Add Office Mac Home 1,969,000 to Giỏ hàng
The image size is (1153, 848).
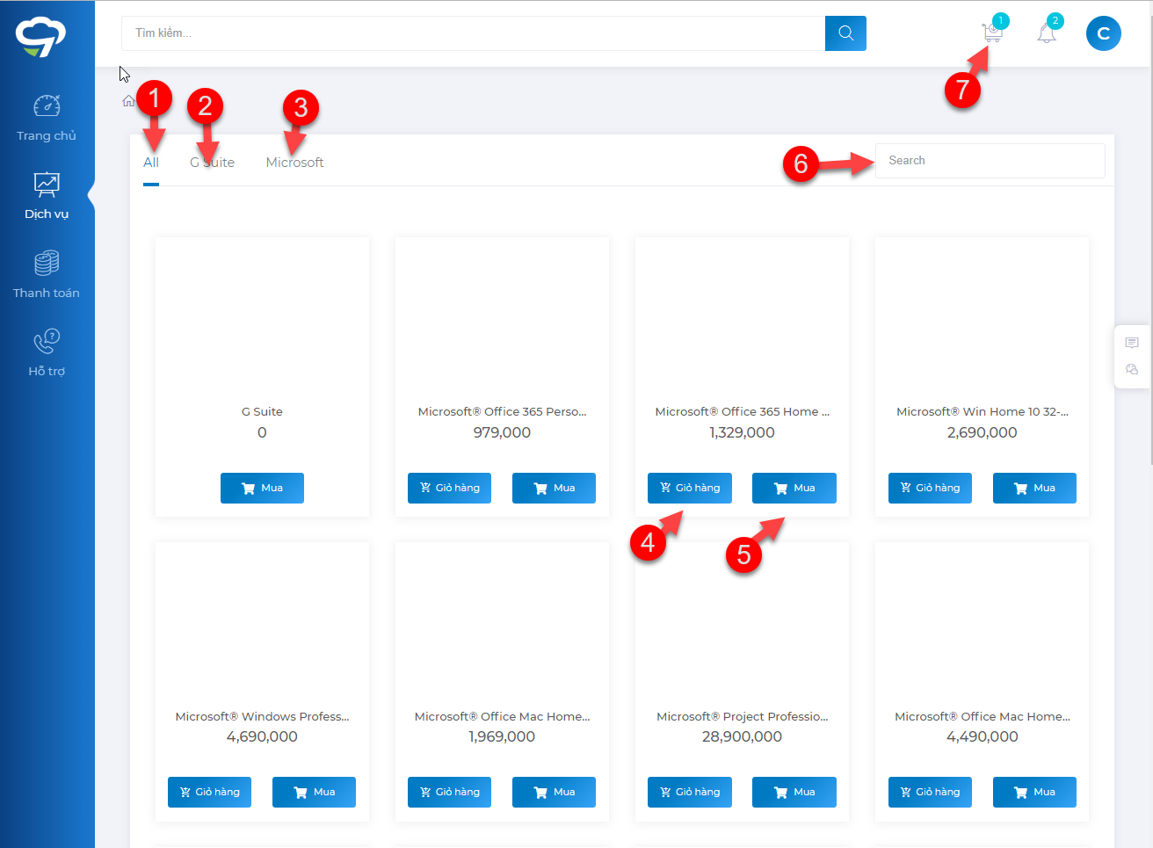449,792
